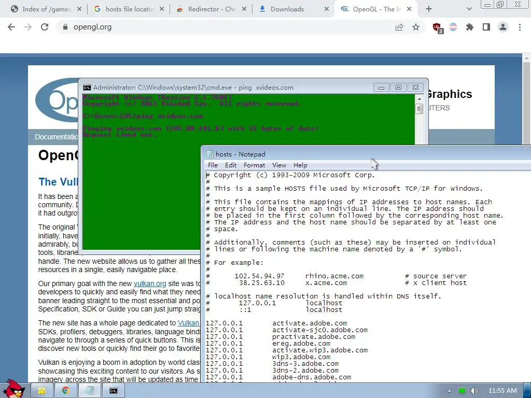This screenshot has height=398, width=531.
Task: Open volume speaker tray icon
Action: pos(474,391)
